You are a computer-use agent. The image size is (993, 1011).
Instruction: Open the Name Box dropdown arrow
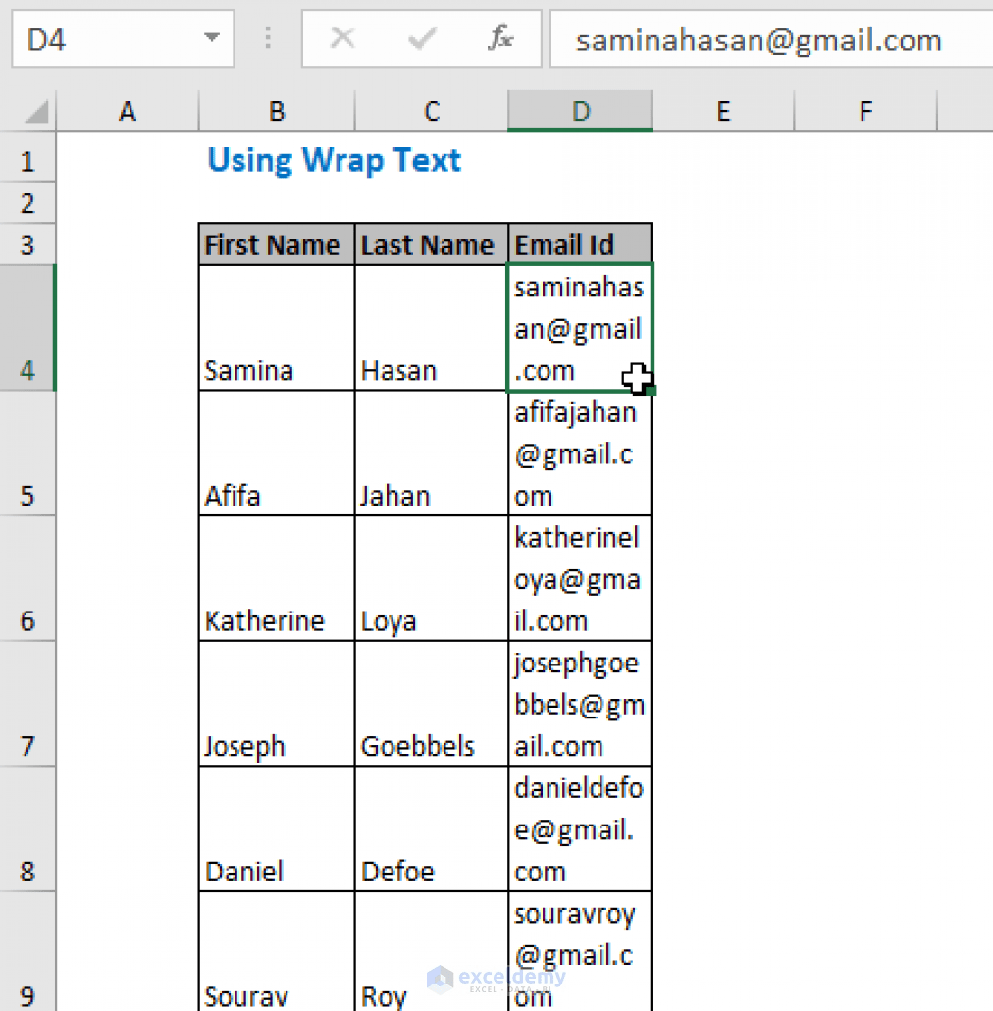212,39
